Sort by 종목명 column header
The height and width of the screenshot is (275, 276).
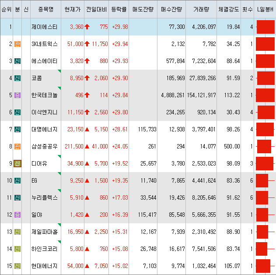click(46, 9)
